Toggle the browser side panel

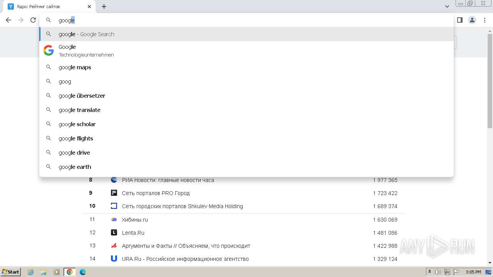point(460,20)
